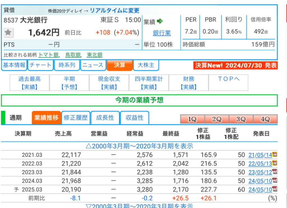Go to the チャート tab
Viewport: 287px width, 208px height.
[x=40, y=65]
